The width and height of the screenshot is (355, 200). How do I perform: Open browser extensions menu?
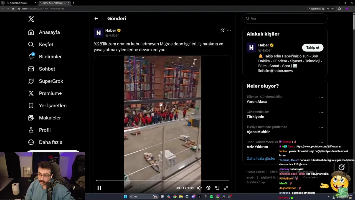tap(339, 9)
